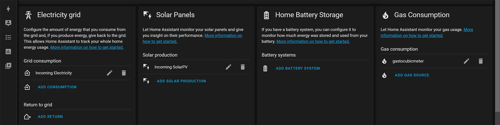
Task: Click Add Consumption button
Action: click(x=57, y=87)
